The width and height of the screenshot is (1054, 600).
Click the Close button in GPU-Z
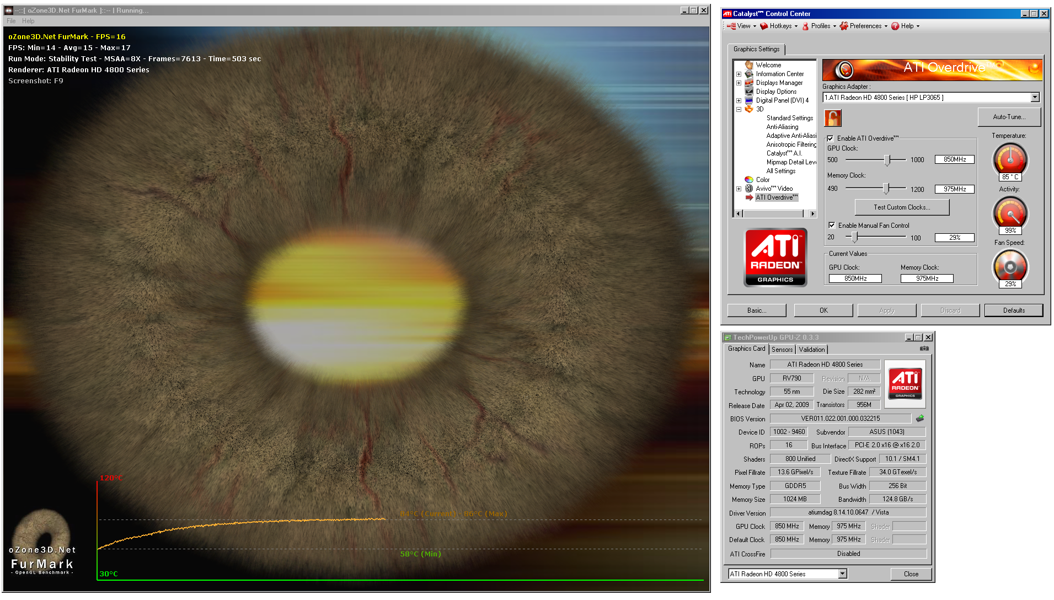[x=911, y=574]
